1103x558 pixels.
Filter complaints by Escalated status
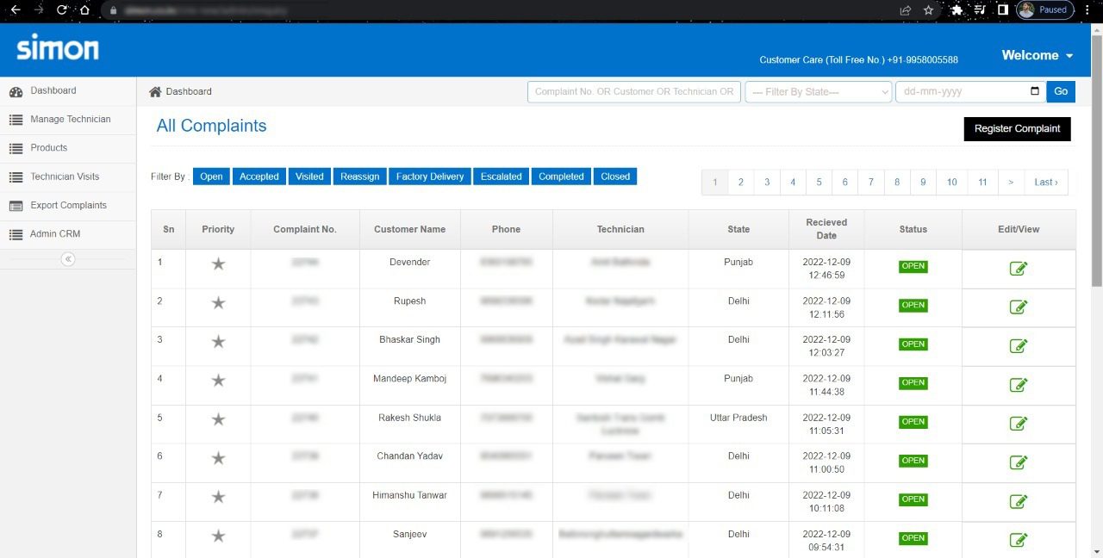tap(501, 177)
